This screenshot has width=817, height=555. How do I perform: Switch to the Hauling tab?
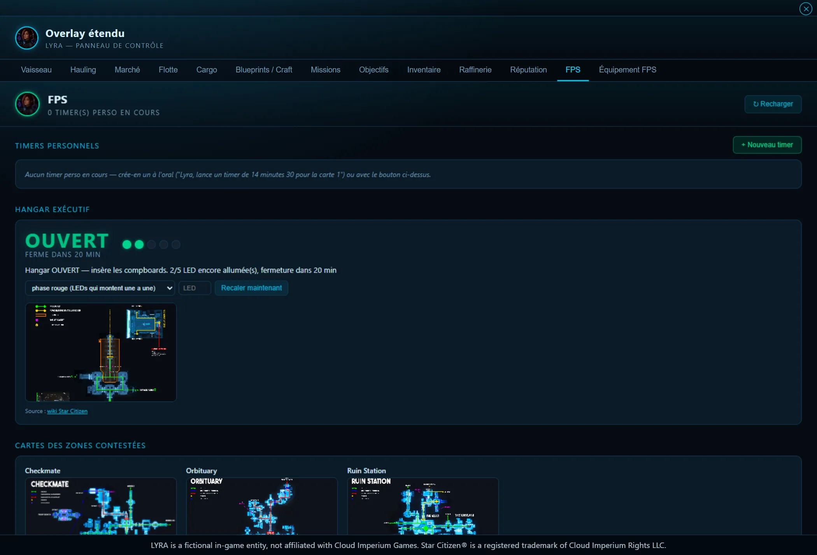[x=83, y=70]
